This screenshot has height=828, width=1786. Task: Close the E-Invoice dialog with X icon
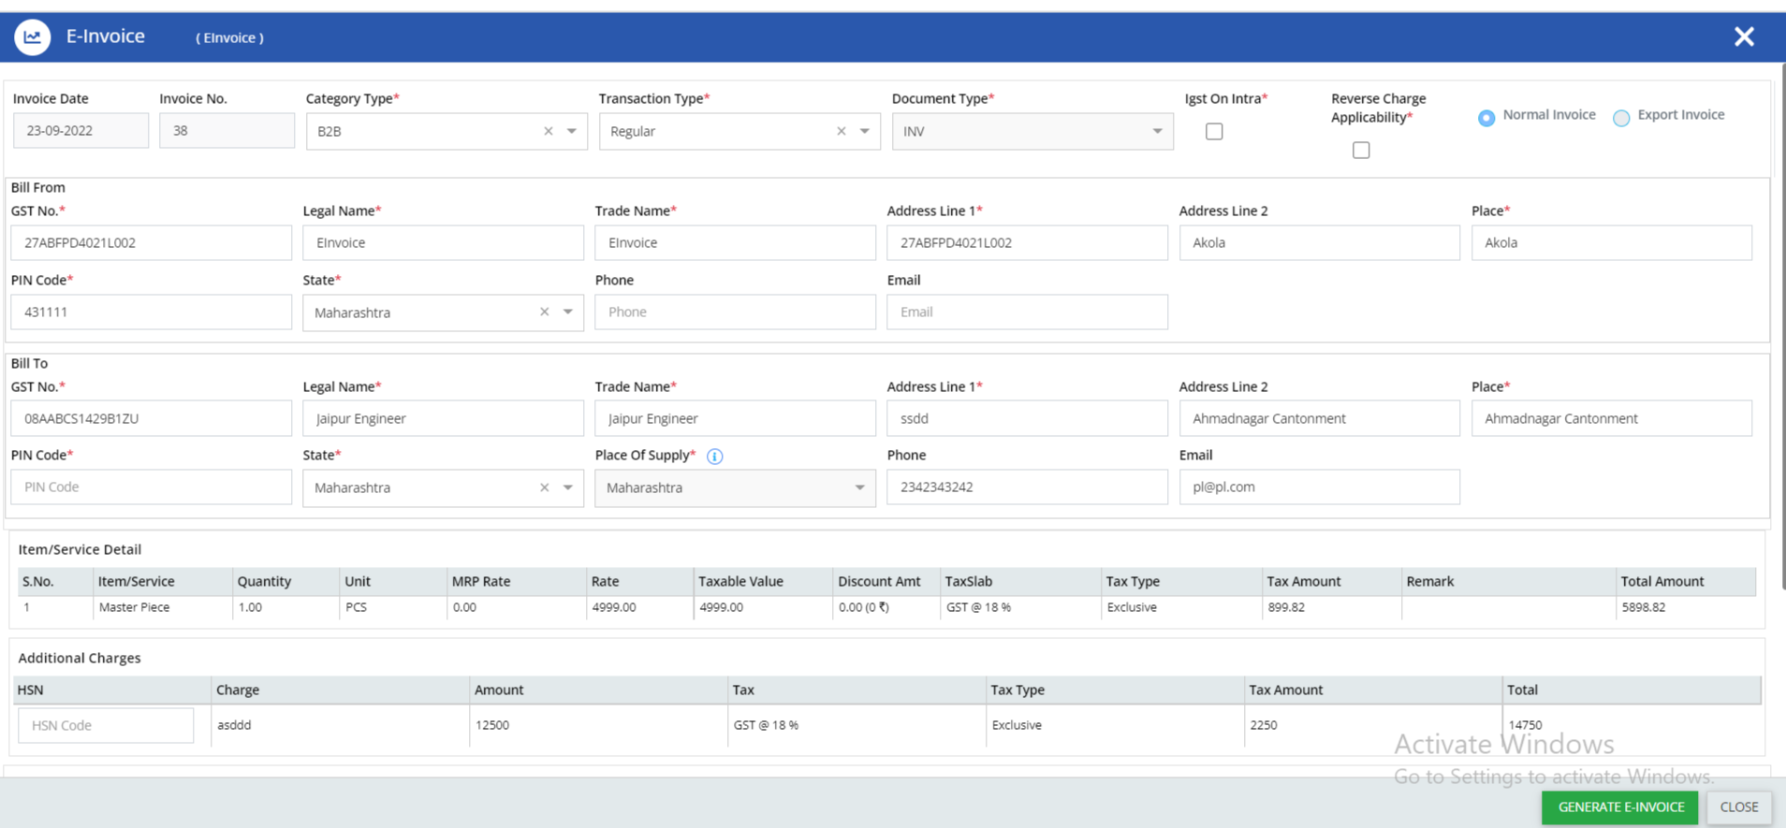coord(1743,37)
